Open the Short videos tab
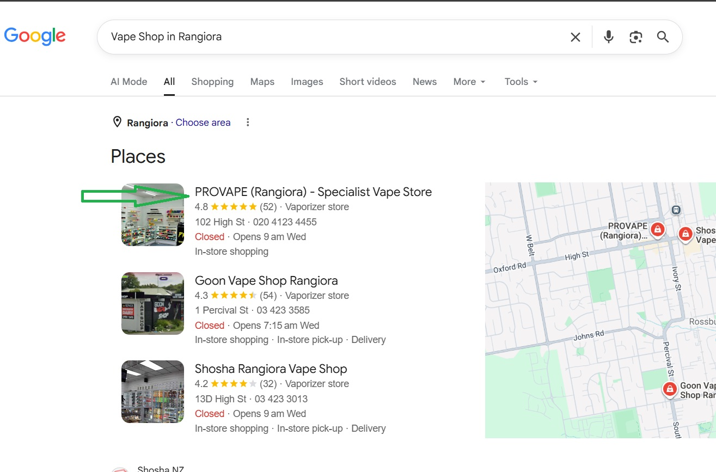716x472 pixels. coord(368,82)
